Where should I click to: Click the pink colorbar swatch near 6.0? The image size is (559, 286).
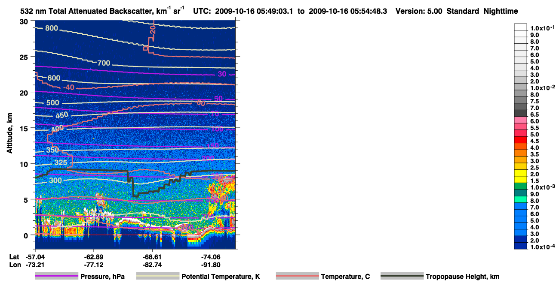521,120
